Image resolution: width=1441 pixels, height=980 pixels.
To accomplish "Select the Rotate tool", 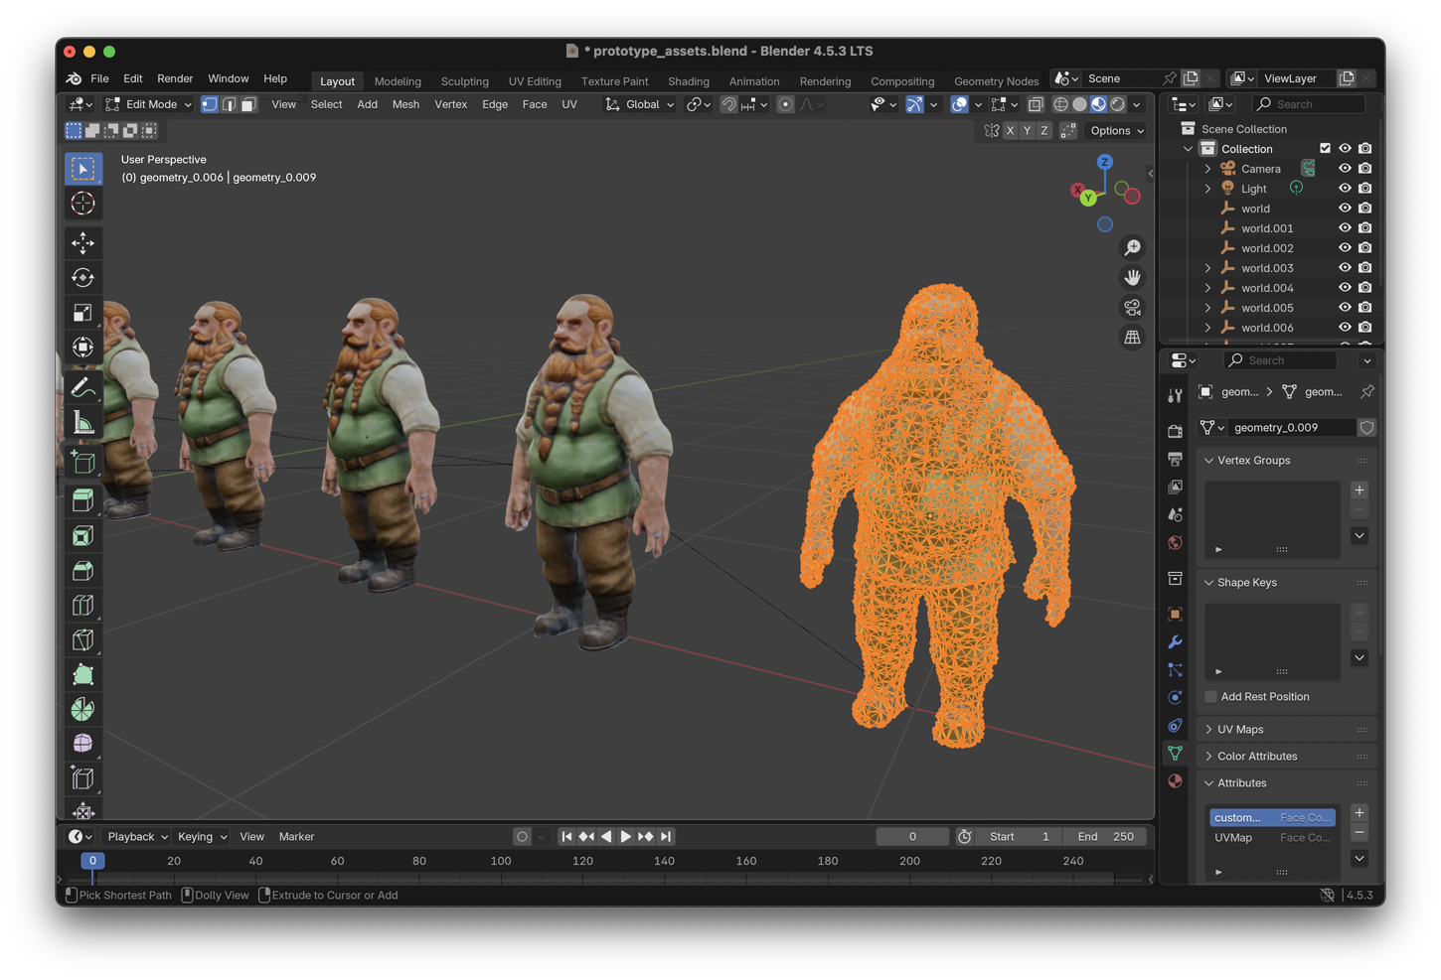I will tap(83, 278).
